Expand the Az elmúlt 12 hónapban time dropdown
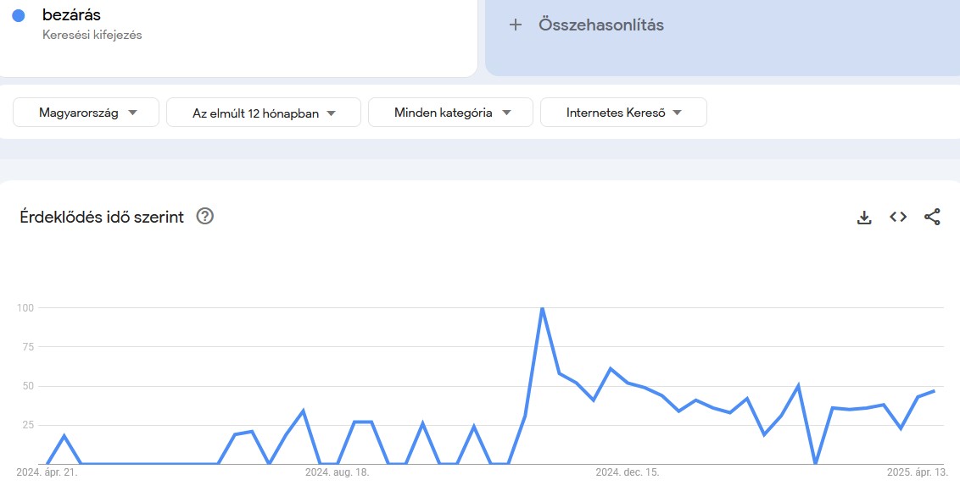 (264, 112)
